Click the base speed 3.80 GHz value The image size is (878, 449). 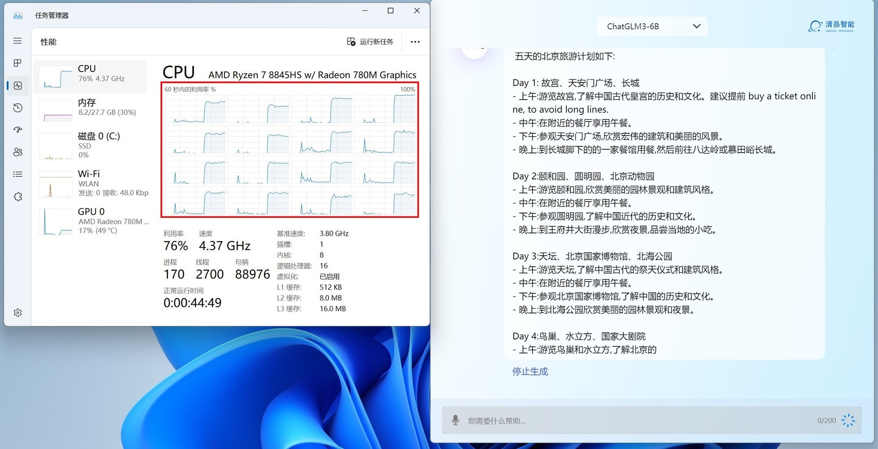(334, 233)
